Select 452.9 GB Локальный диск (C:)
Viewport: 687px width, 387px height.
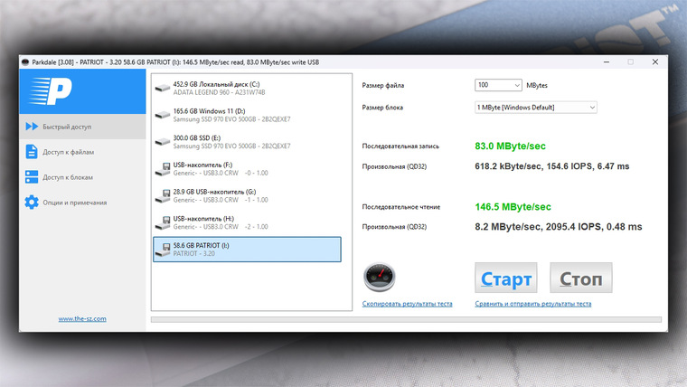tap(247, 88)
